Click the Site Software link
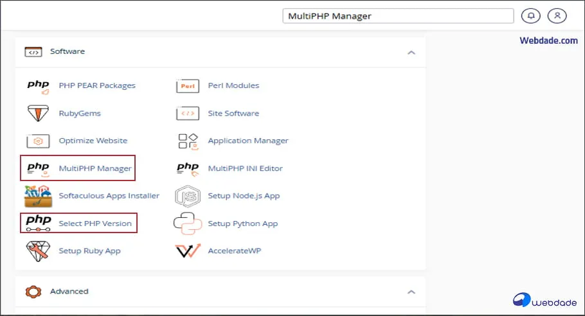 [233, 114]
